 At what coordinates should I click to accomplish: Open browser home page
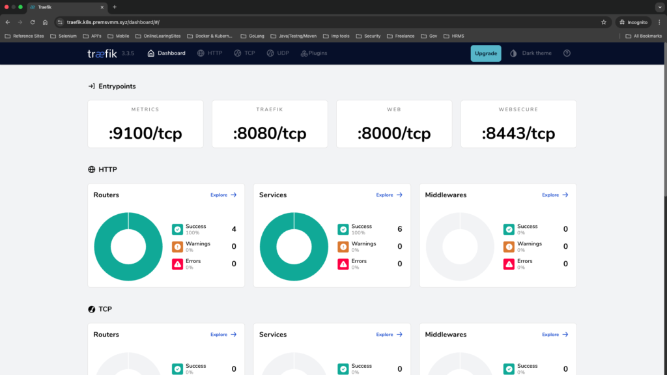click(x=45, y=22)
